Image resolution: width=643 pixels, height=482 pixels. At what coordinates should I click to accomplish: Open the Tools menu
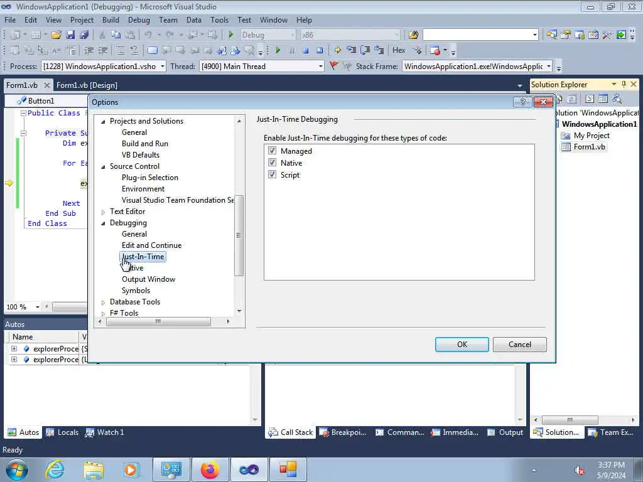(x=219, y=19)
